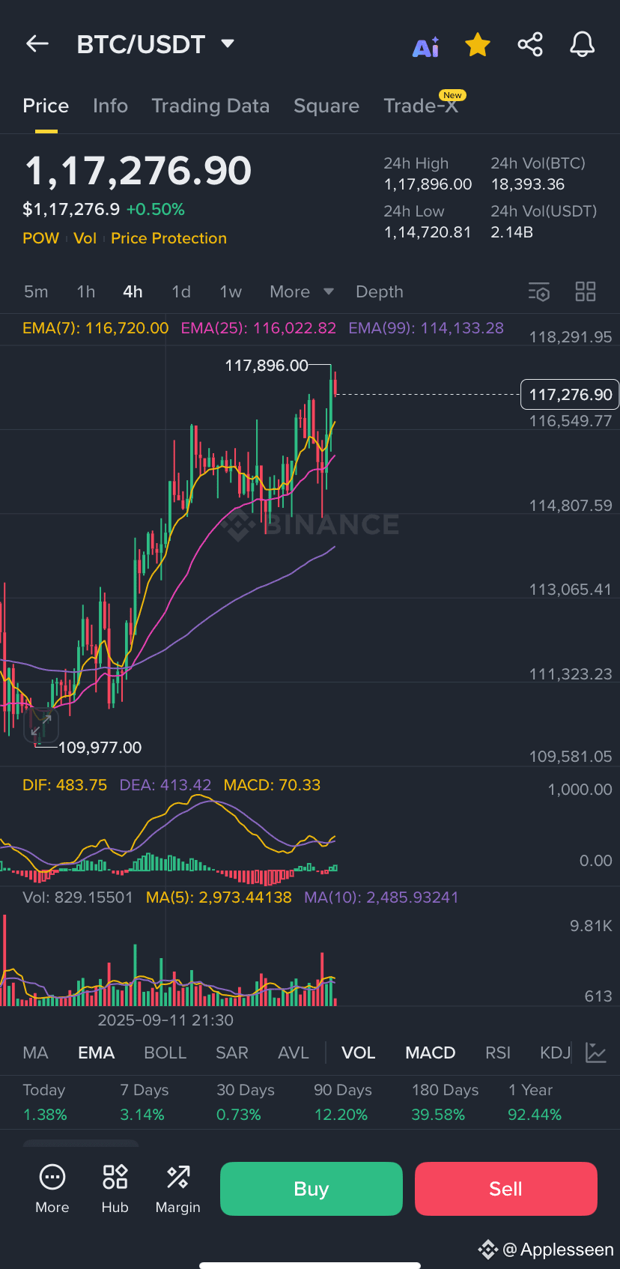Image resolution: width=620 pixels, height=1269 pixels.
Task: Open the Square tab
Action: [326, 106]
